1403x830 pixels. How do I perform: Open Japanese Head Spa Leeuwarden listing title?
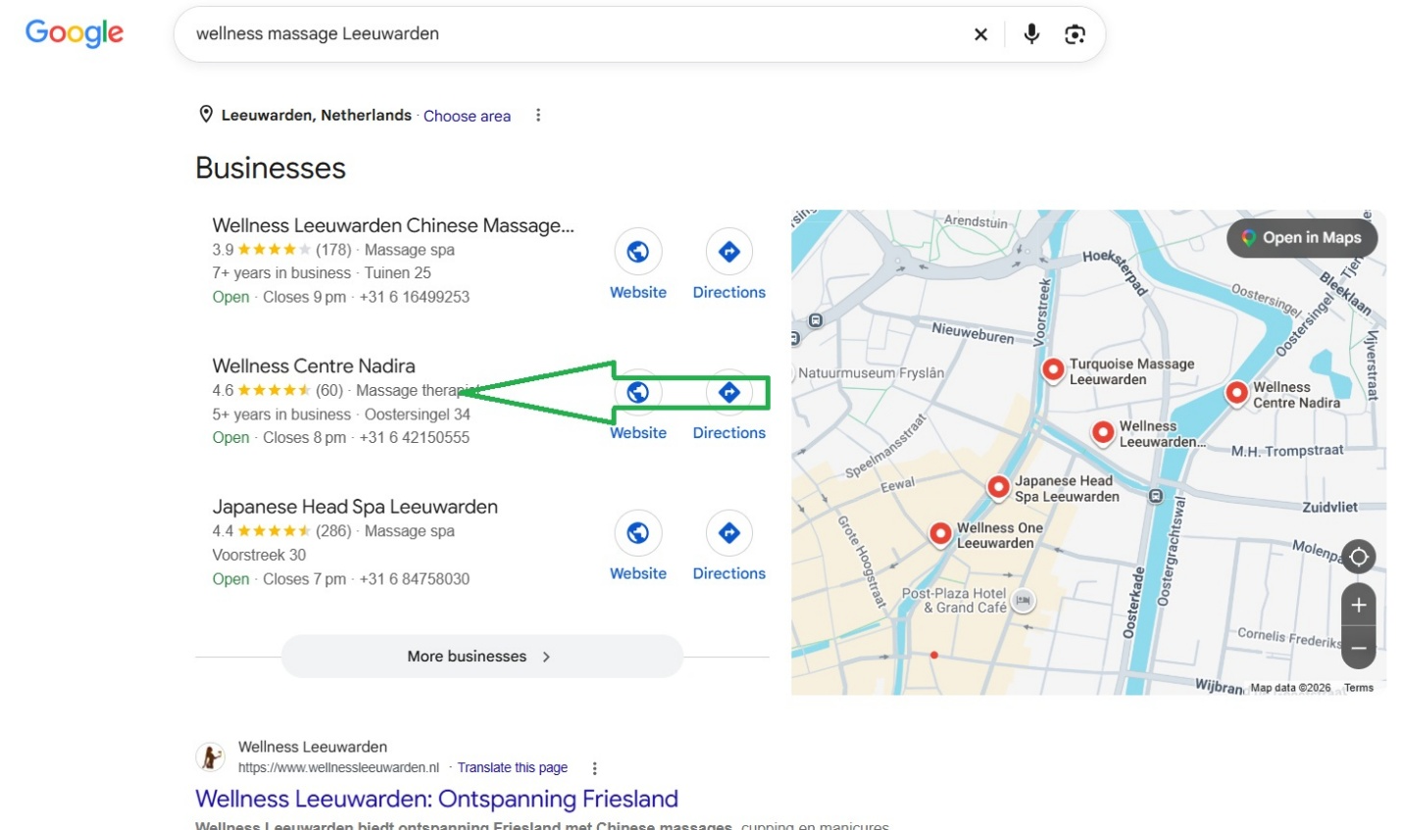coord(355,507)
